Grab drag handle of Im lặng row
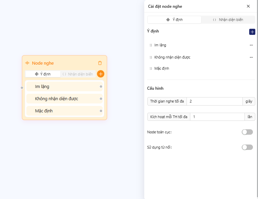The width and height of the screenshot is (258, 199). (x=151, y=45)
